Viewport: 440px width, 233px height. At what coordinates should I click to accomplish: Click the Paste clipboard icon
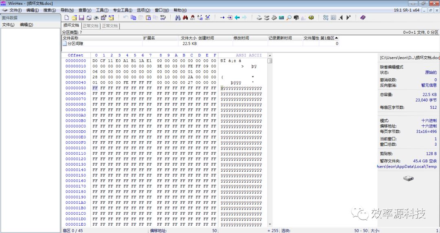(x=148, y=17)
